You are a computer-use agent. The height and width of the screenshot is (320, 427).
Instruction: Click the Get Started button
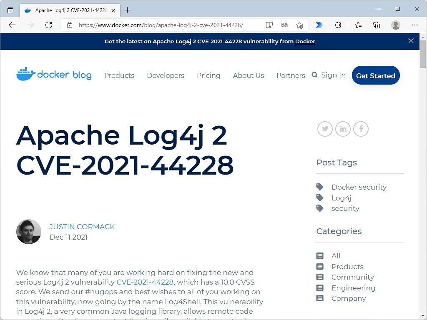coord(376,75)
